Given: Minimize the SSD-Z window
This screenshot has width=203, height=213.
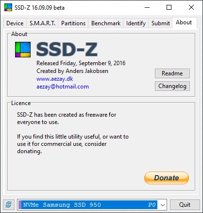Looking at the screenshot, I should 147,7.
